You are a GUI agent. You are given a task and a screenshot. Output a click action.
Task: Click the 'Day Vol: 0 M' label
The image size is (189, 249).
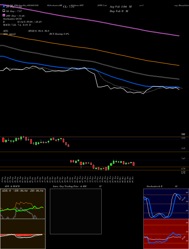coord(119,11)
